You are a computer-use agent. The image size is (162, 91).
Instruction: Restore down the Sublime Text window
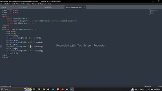coord(159,1)
